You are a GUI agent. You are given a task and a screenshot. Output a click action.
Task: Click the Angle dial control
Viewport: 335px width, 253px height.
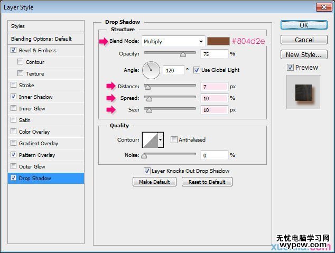pyautogui.click(x=151, y=70)
